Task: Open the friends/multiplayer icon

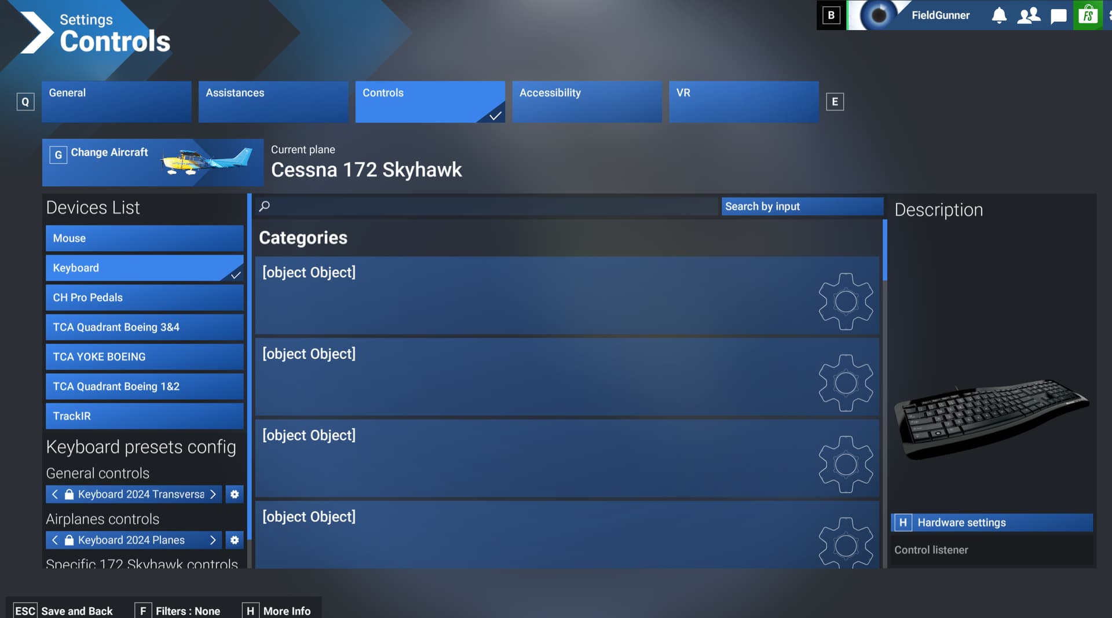Action: pyautogui.click(x=1029, y=16)
